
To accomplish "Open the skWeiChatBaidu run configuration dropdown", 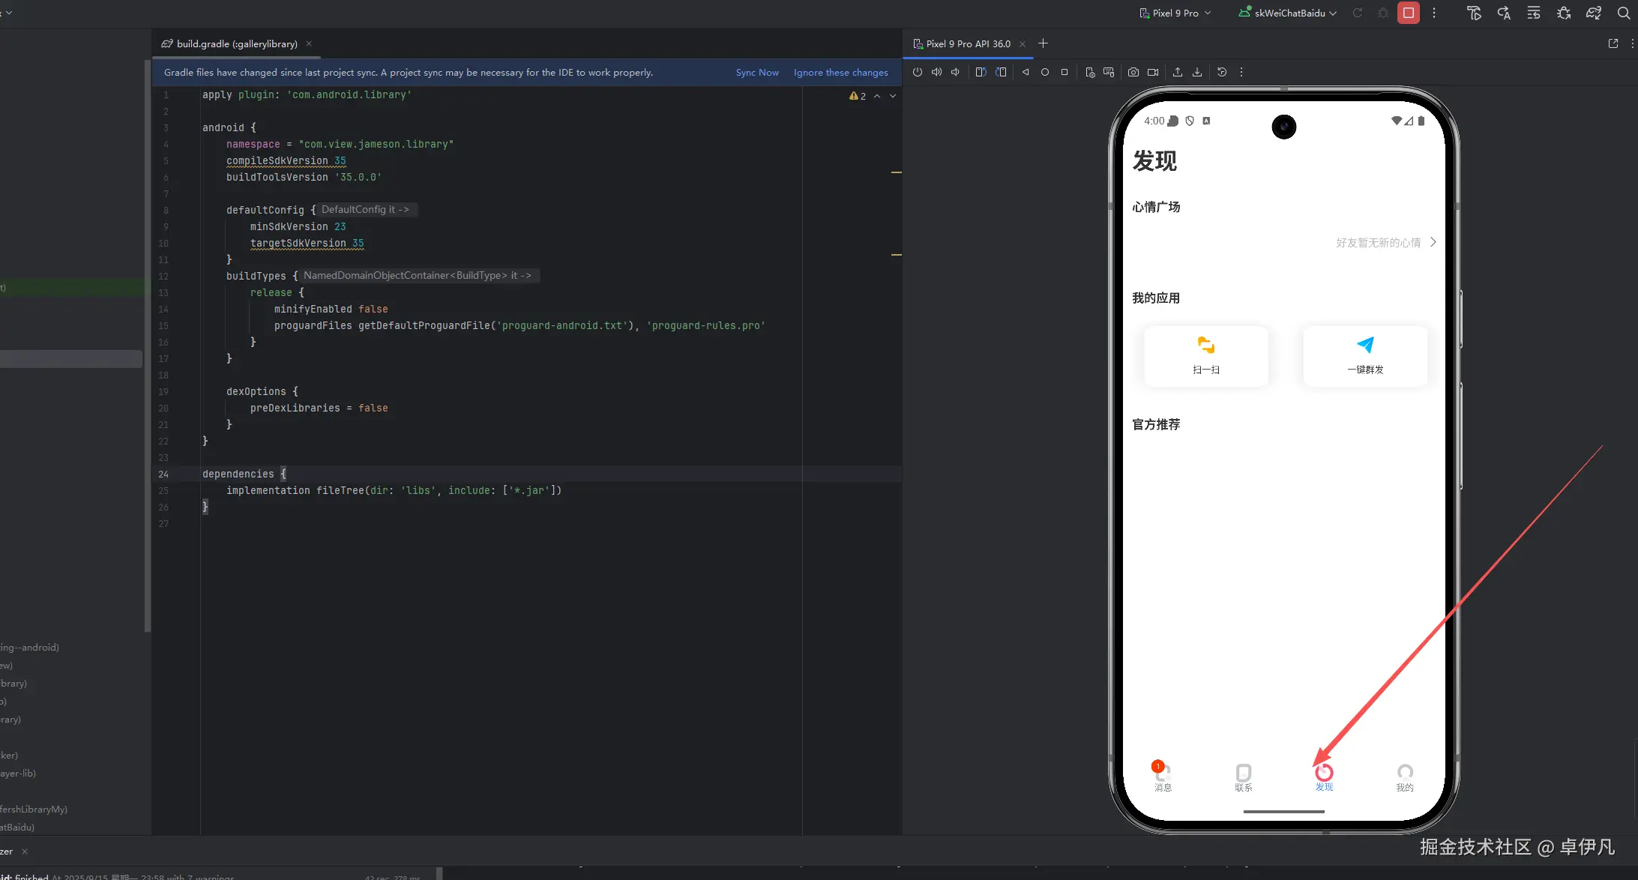I will 1288,13.
